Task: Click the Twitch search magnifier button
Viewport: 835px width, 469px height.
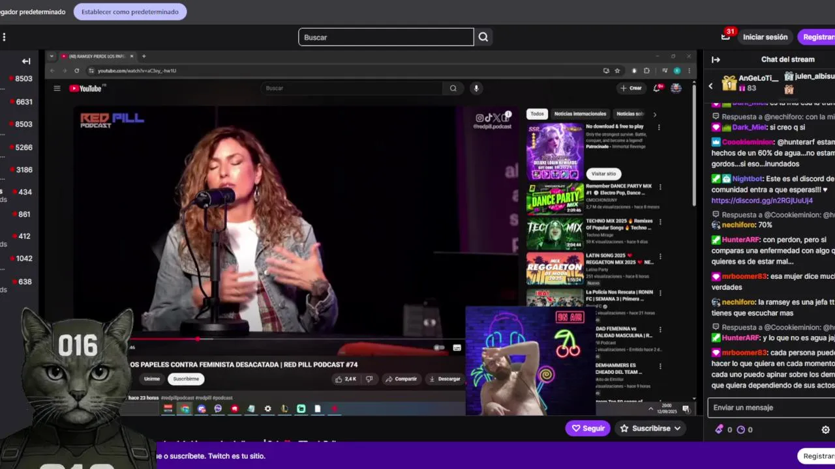Action: point(483,37)
